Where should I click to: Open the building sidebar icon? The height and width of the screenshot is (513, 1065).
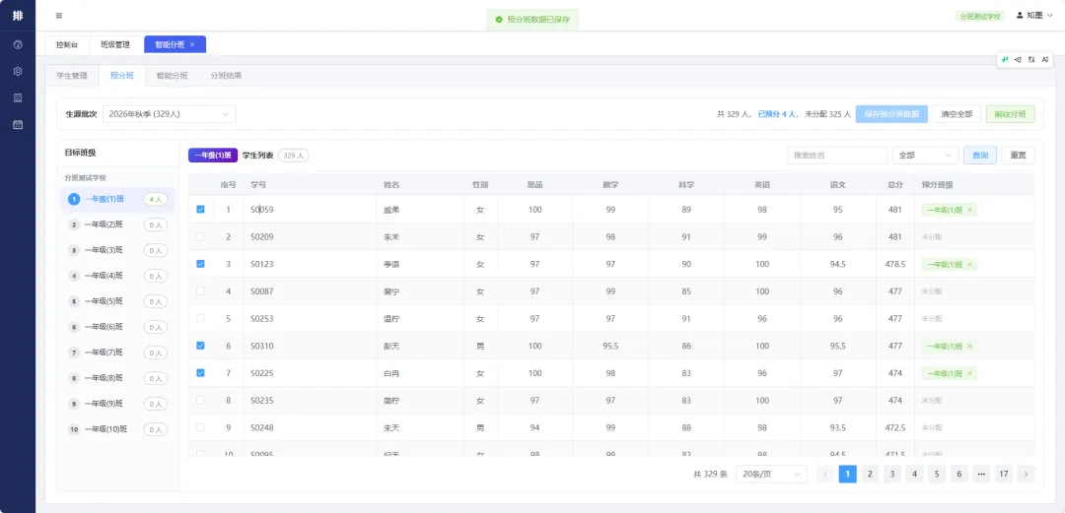coord(18,97)
